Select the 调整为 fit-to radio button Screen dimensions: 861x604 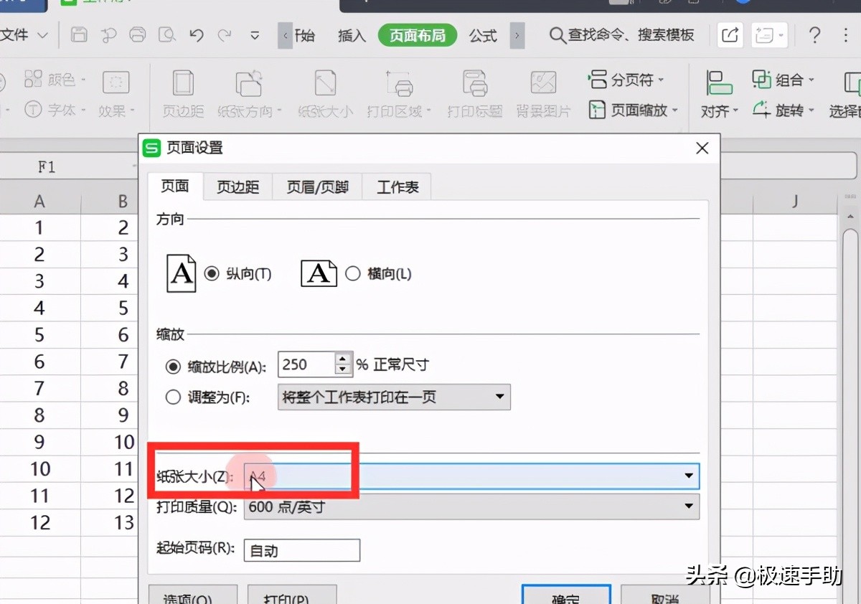click(173, 397)
